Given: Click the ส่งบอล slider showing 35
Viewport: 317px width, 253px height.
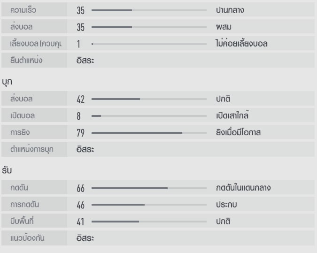Looking at the screenshot, I should coord(149,27).
